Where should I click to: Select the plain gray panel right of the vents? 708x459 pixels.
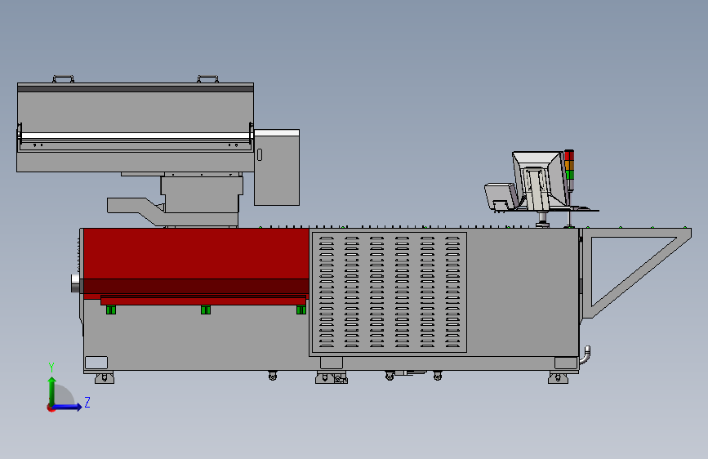(x=523, y=292)
